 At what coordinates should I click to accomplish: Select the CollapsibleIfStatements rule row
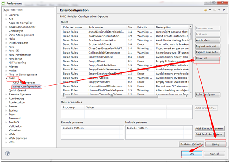pos(125,53)
